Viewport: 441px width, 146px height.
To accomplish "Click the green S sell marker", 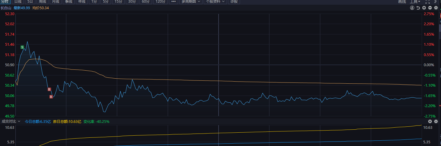I will [22, 47].
